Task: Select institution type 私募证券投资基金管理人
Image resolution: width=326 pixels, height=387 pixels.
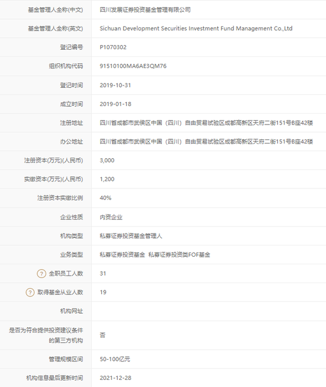Action: 131,236
